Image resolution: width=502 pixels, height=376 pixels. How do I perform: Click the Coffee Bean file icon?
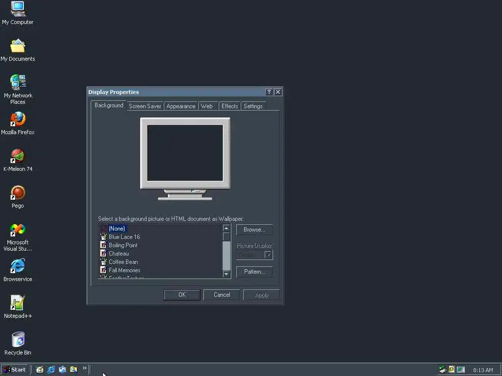pos(103,261)
